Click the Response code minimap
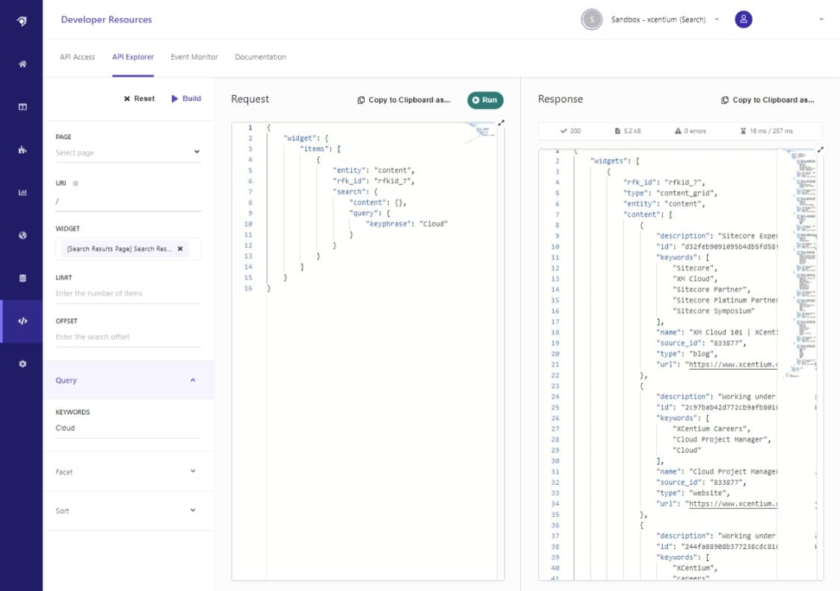The height and width of the screenshot is (591, 840). pos(800,264)
